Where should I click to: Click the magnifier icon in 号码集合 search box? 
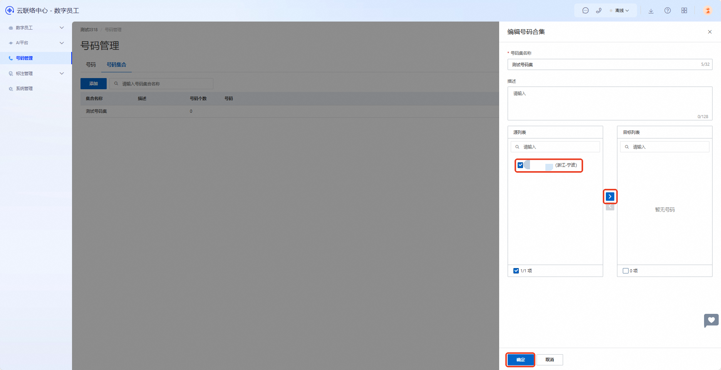click(x=116, y=83)
